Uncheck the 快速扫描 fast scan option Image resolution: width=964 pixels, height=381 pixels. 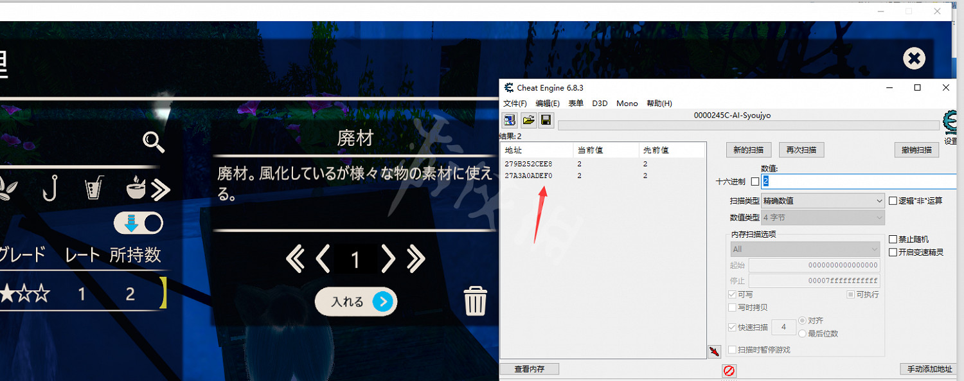point(733,327)
